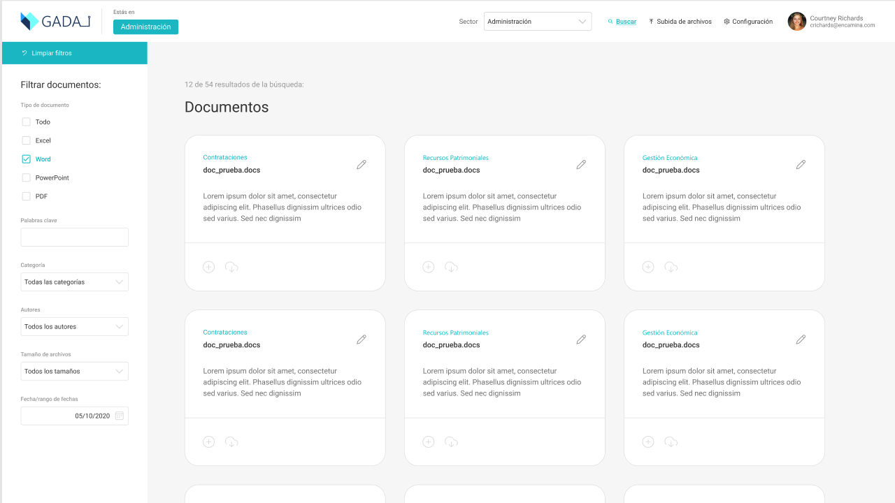
Task: Expand the Sector dropdown showing Administración
Action: coord(538,22)
